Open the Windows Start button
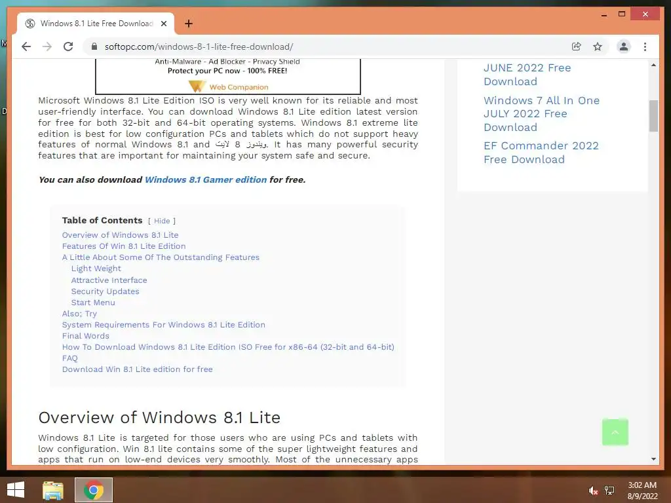671x503 pixels. [16, 490]
